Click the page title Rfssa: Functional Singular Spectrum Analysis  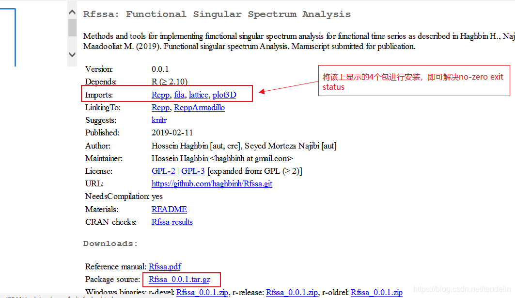pyautogui.click(x=217, y=14)
